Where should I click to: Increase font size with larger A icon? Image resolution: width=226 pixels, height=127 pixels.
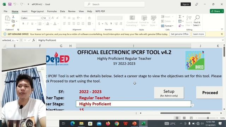[53, 18]
